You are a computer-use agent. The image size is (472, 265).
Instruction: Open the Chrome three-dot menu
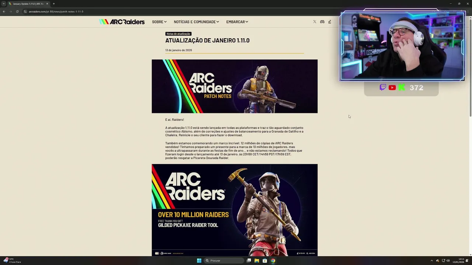pos(468,11)
